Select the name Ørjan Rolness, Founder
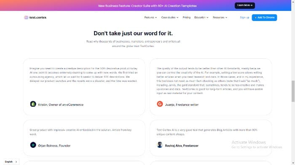295x165 pixels. point(54,146)
